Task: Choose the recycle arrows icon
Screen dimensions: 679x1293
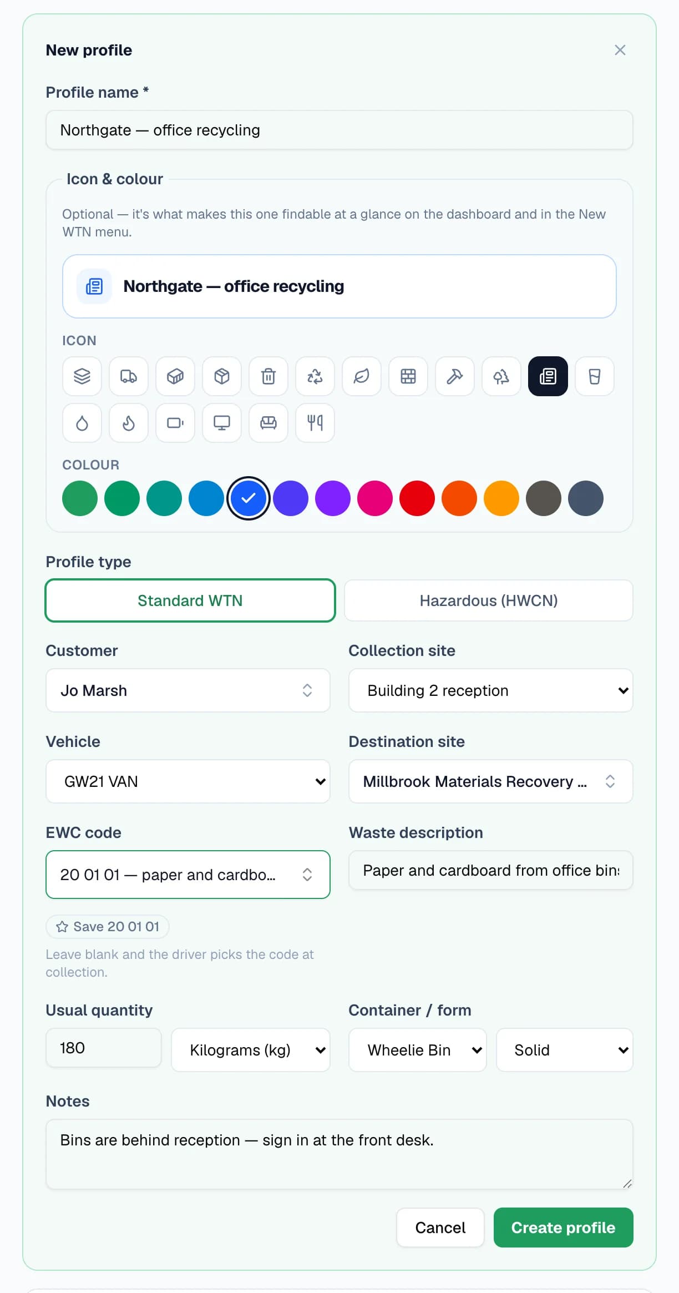Action: pyautogui.click(x=315, y=376)
